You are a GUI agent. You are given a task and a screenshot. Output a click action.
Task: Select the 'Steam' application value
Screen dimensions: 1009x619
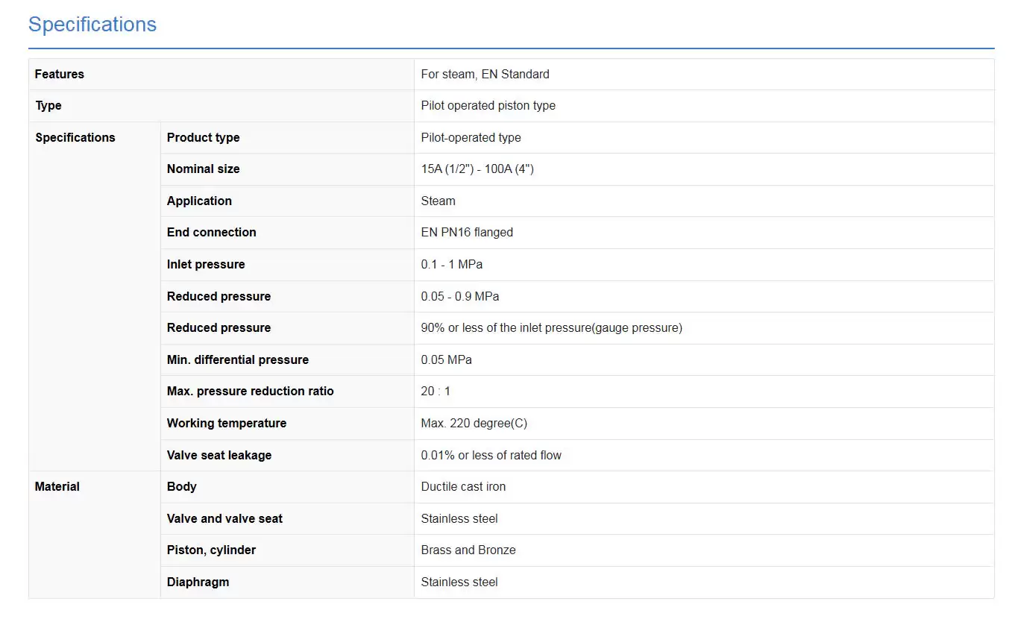point(438,201)
